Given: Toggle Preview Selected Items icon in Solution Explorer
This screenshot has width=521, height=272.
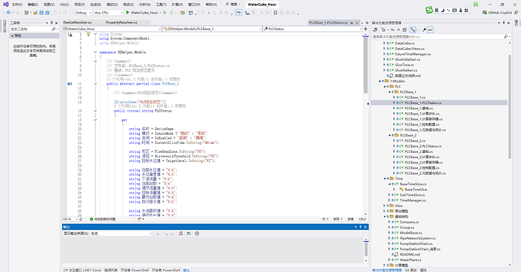Looking at the screenshot, I should point(430,29).
